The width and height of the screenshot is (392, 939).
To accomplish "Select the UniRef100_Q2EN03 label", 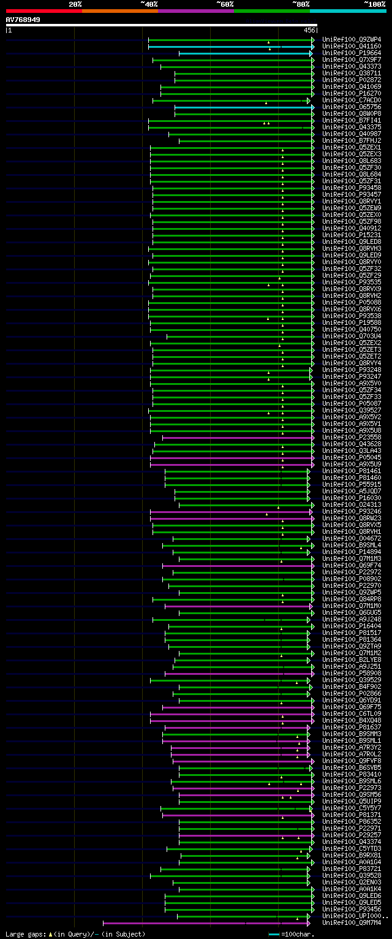I will click(351, 882).
